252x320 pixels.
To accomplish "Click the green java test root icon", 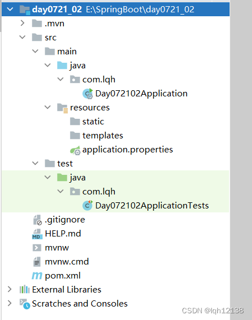I will 62,177.
